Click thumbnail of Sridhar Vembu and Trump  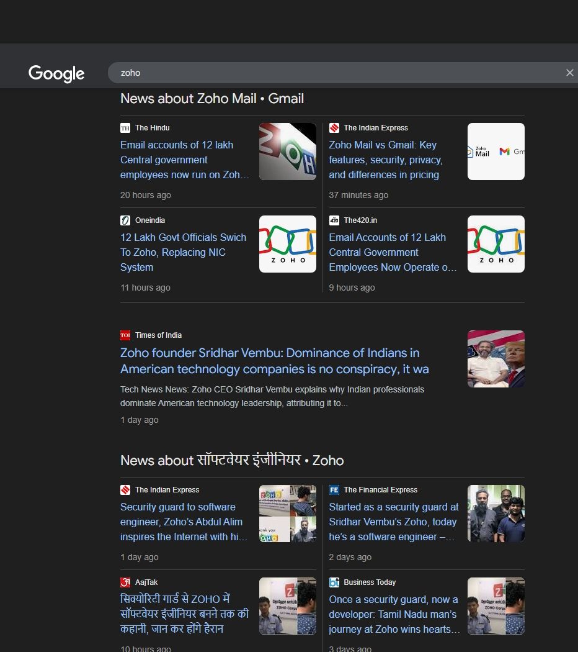496,359
